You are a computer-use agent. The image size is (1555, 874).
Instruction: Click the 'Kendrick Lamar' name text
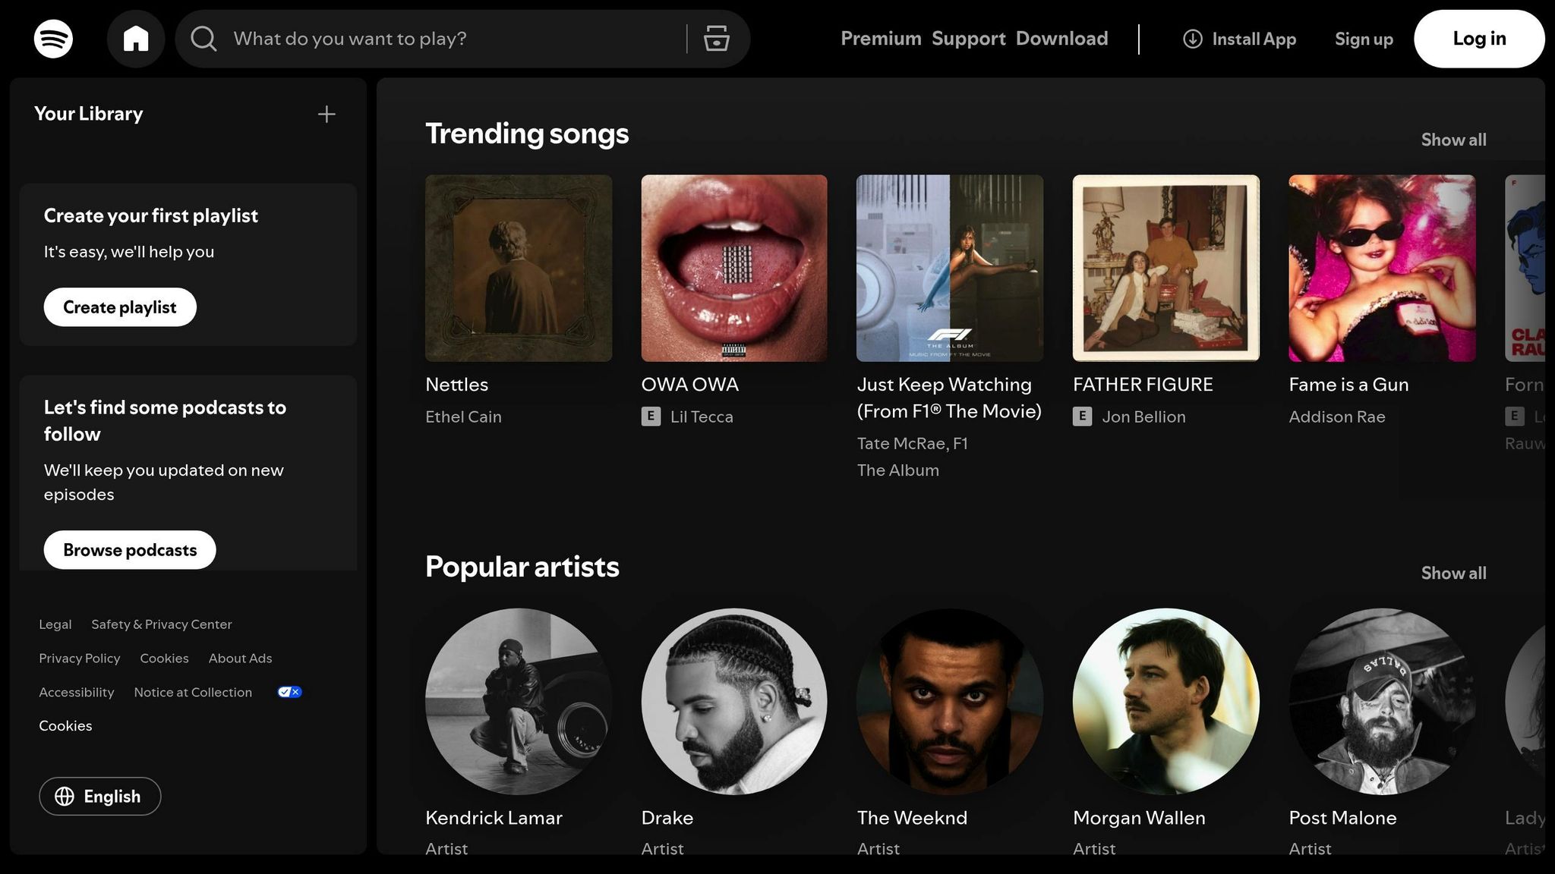(494, 818)
